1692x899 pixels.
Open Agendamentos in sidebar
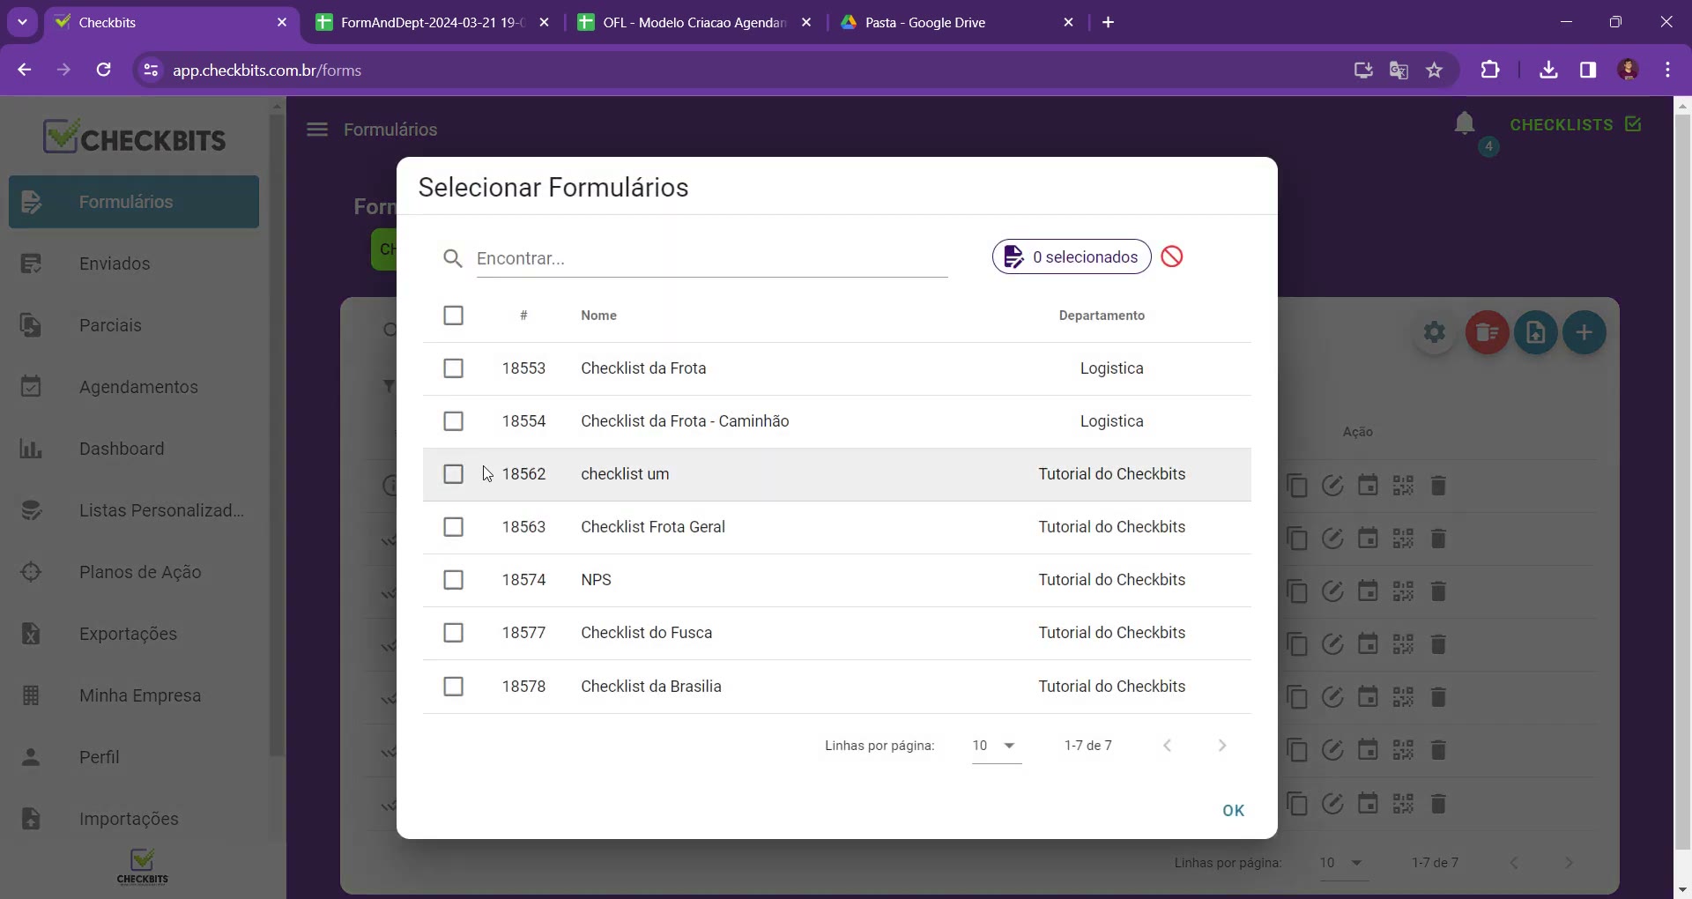(134, 387)
